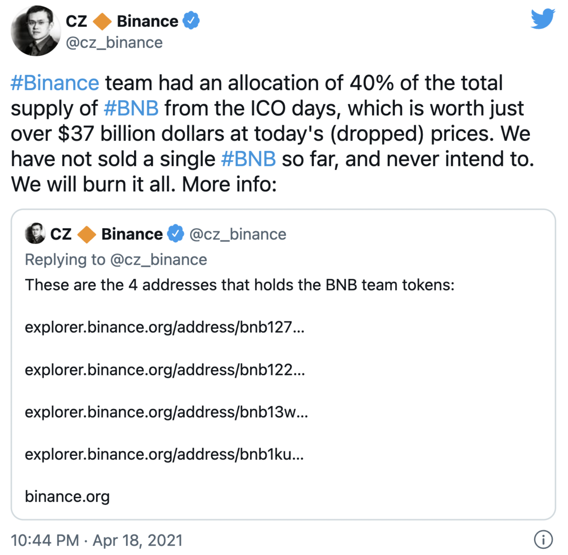The height and width of the screenshot is (555, 568).
Task: Click the blue verified badge in header
Action: (191, 21)
